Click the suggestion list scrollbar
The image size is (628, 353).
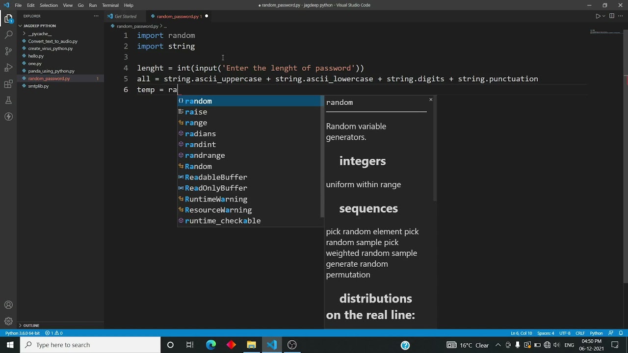click(x=322, y=157)
